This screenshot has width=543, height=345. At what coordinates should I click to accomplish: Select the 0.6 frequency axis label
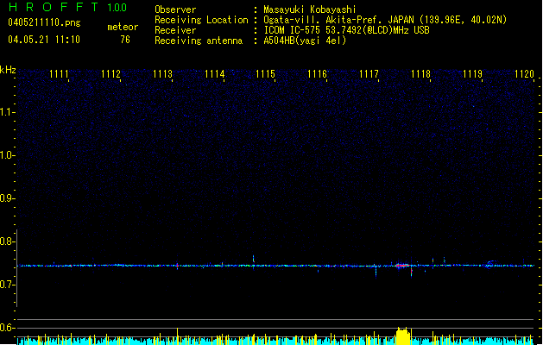click(x=7, y=328)
